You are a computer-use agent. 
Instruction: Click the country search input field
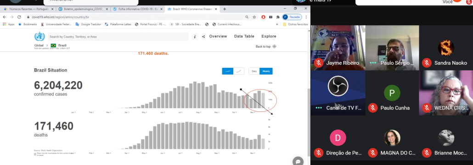coord(118,36)
